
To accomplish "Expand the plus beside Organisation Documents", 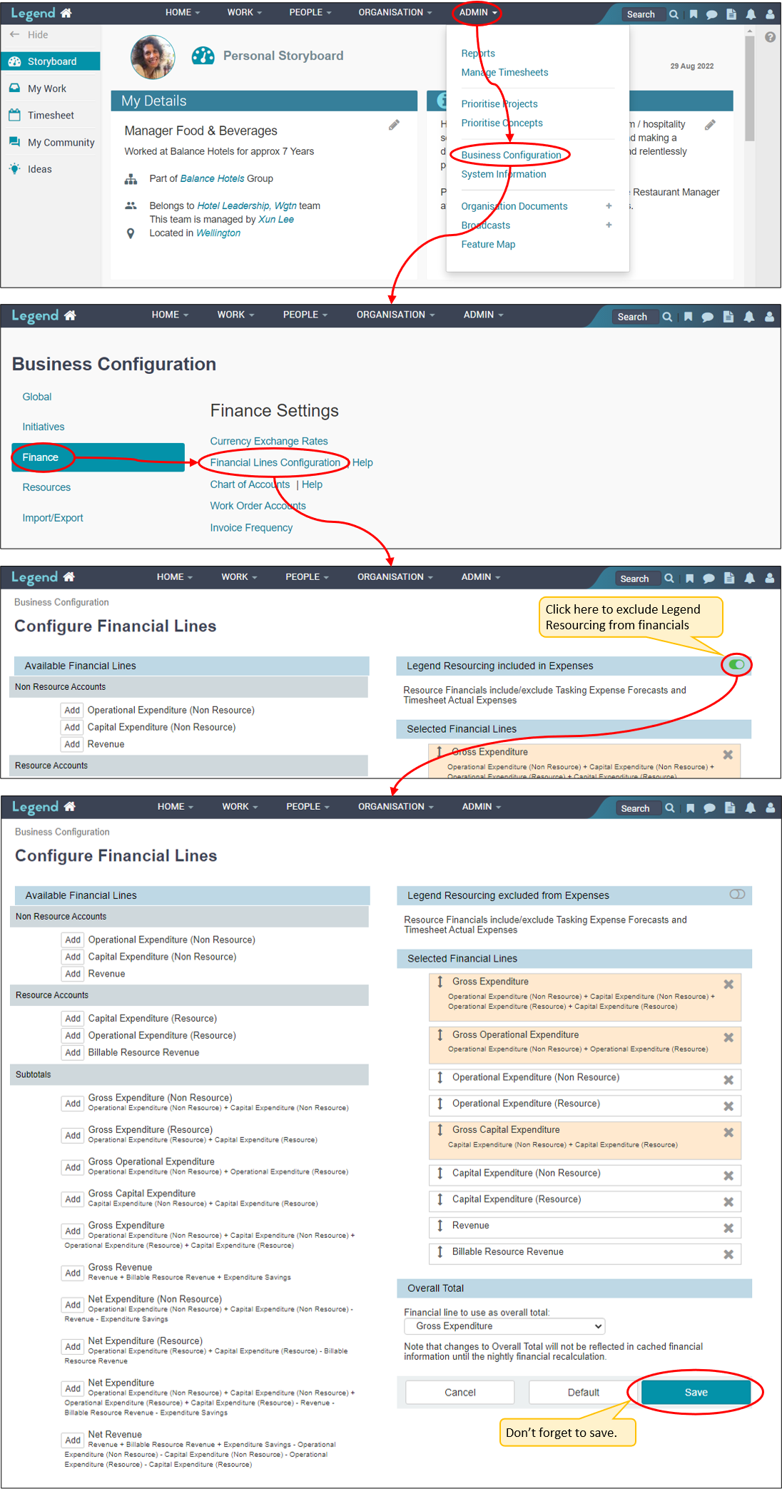I will click(609, 206).
